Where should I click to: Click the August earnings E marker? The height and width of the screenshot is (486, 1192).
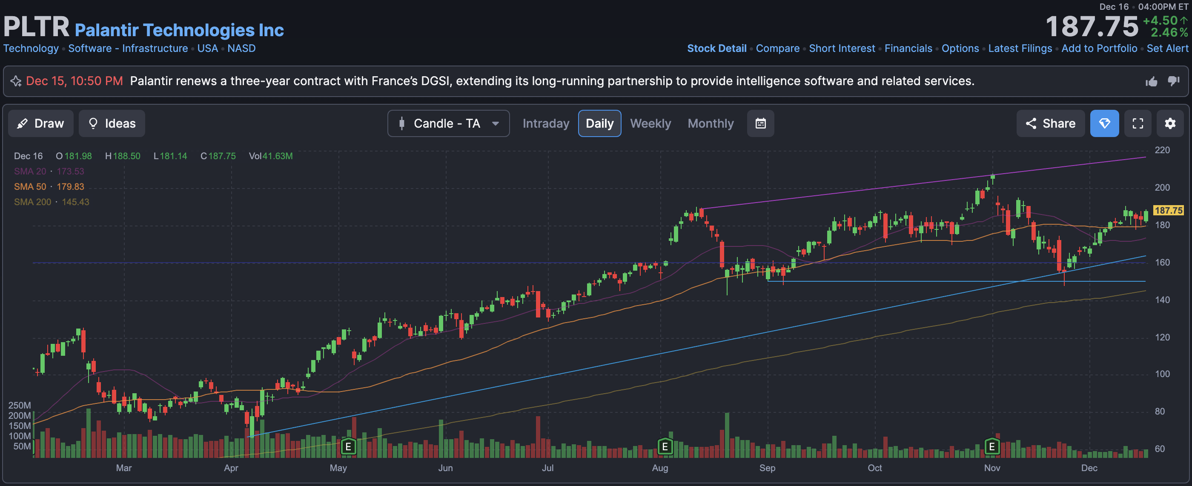pyautogui.click(x=665, y=447)
